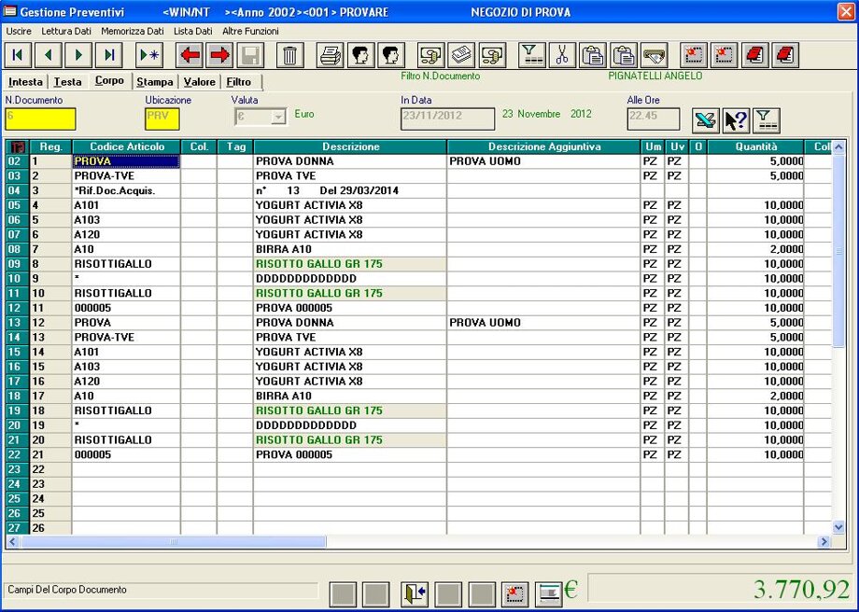Open the Valuta currency dropdown
This screenshot has width=859, height=612.
coord(277,118)
